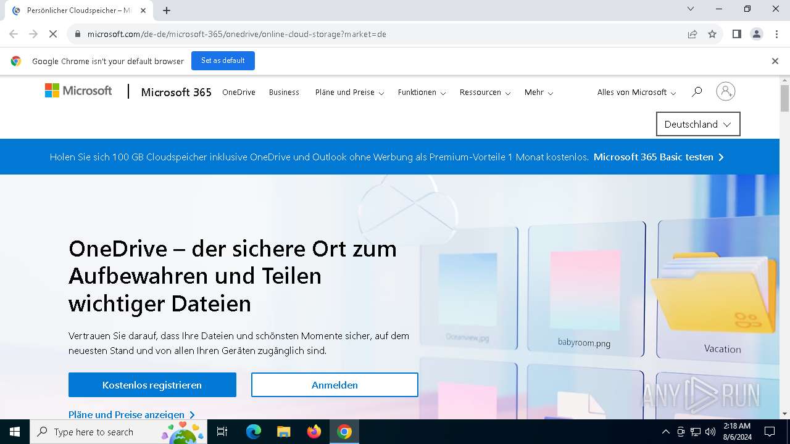Viewport: 790px width, 444px height.
Task: Click the Vacation folder tile
Action: [720, 289]
